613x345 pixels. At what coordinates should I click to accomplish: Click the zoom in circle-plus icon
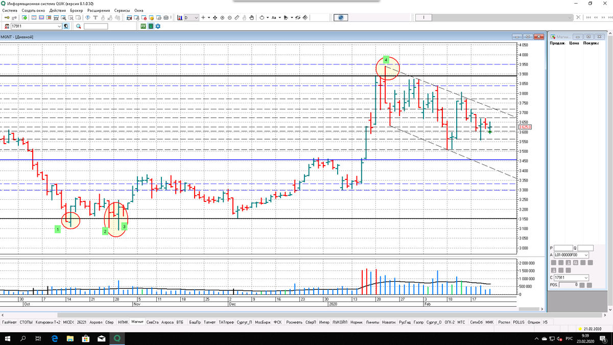[222, 17]
